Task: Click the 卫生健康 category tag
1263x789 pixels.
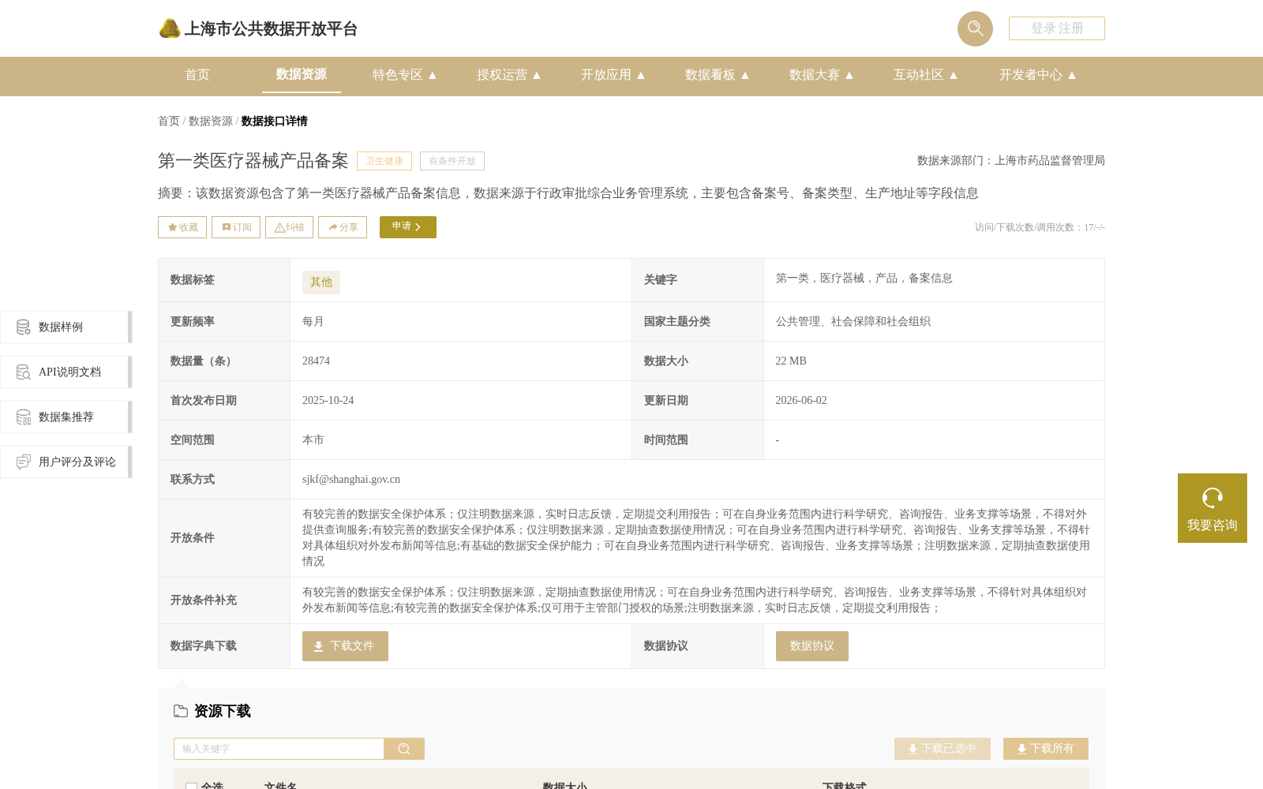Action: point(384,161)
